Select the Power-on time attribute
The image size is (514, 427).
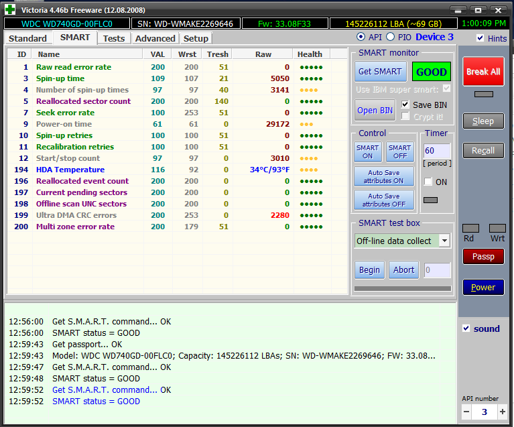click(177, 124)
